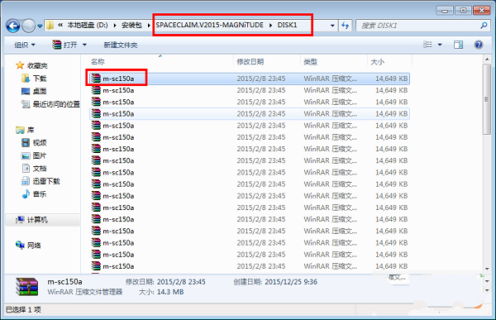Image resolution: width=496 pixels, height=320 pixels.
Task: Go forward with the Forward arrow button
Action: (28, 26)
